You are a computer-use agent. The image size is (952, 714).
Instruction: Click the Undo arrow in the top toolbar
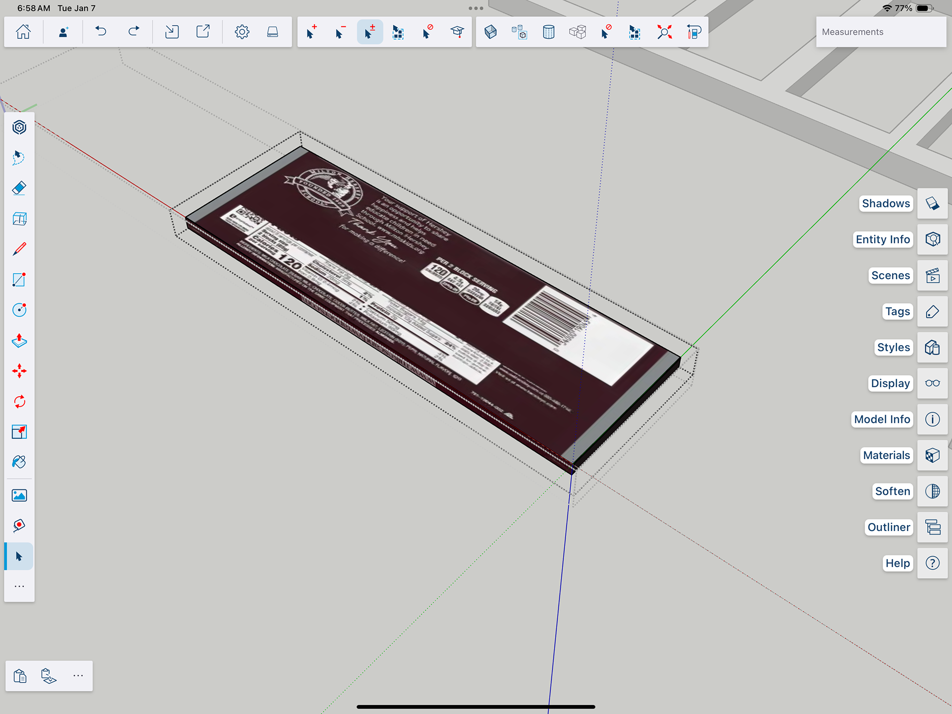click(x=101, y=32)
